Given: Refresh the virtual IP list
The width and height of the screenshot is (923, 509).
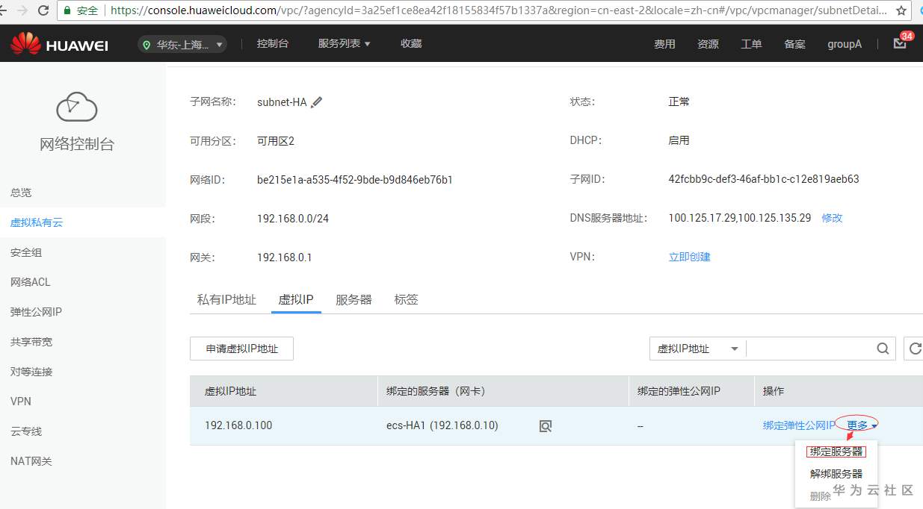Looking at the screenshot, I should (x=915, y=349).
